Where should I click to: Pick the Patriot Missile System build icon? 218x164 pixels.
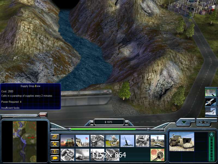(113, 141)
